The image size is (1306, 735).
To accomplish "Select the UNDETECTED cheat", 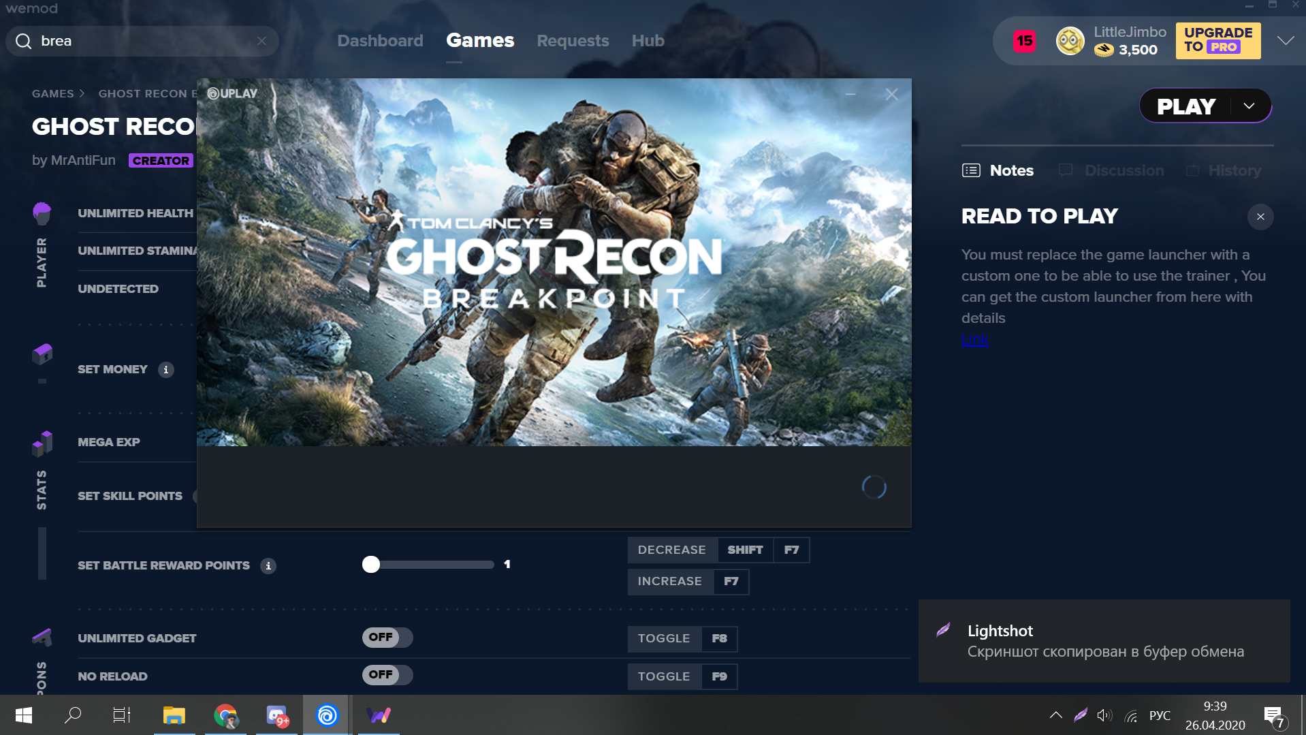I will (118, 290).
